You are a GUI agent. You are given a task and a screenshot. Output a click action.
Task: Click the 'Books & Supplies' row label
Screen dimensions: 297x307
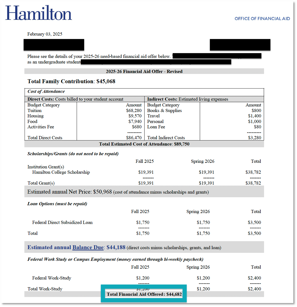pos(165,110)
